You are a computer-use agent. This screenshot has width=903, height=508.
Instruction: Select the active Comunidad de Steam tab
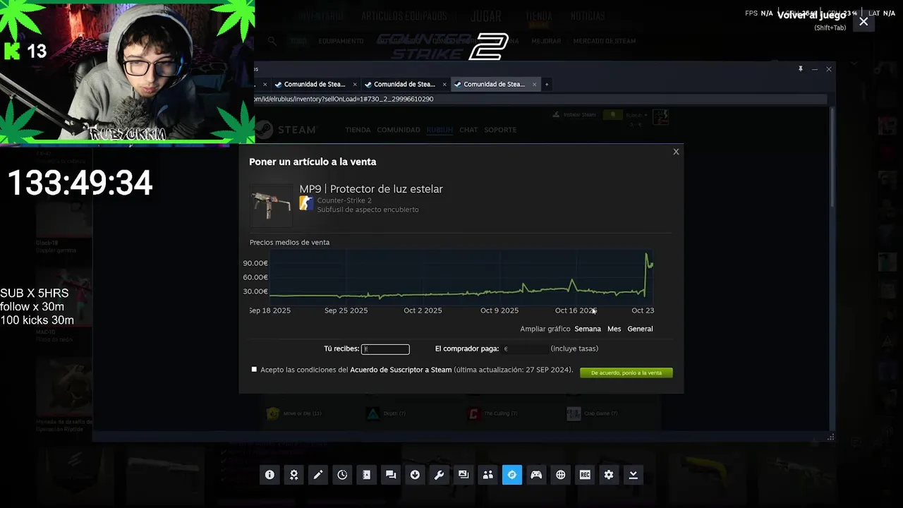point(495,84)
